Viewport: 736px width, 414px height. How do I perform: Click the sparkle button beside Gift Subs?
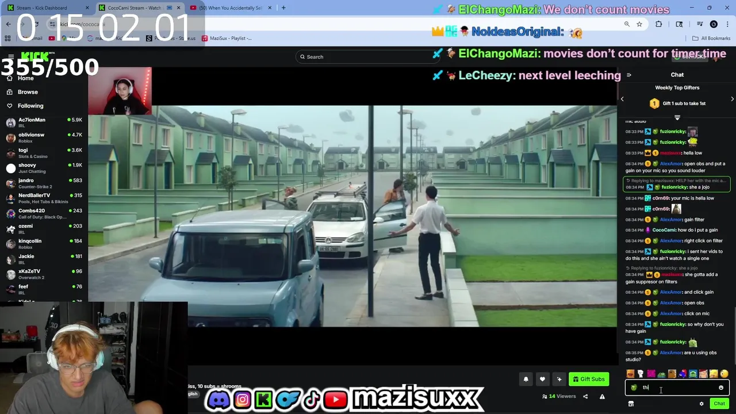click(x=559, y=379)
